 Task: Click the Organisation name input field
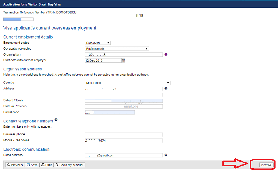(x=124, y=55)
